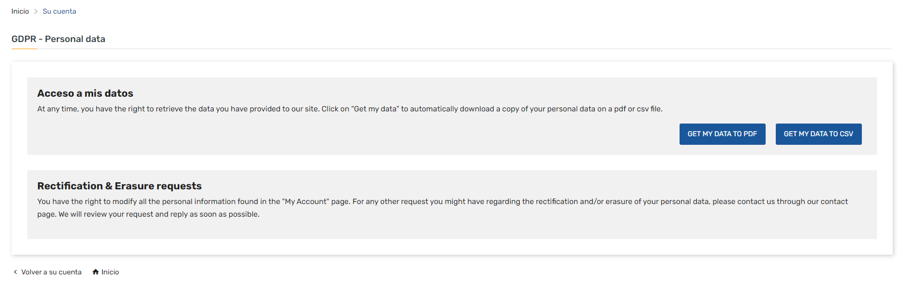Image resolution: width=913 pixels, height=281 pixels.
Task: Open the Inicio link in the footer
Action: point(110,272)
